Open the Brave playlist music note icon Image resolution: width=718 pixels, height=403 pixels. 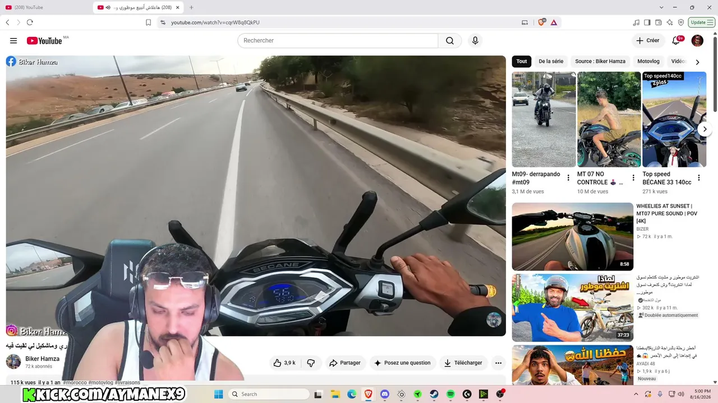636,22
